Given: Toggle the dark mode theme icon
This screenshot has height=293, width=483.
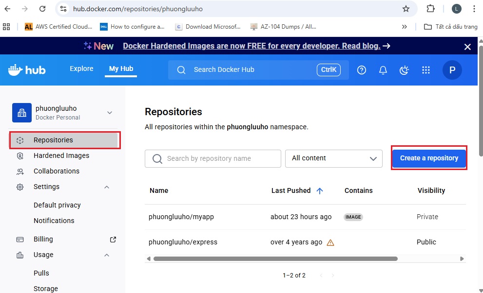Looking at the screenshot, I should [404, 70].
